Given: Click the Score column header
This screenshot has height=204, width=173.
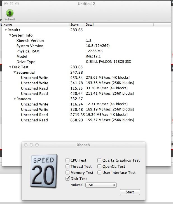Looking at the screenshot, I should tap(77, 25).
